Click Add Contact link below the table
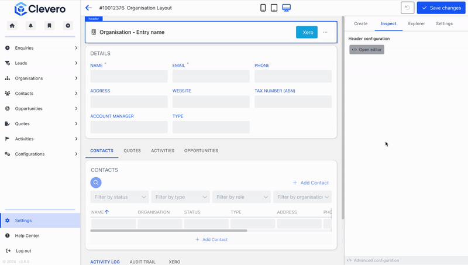Viewport: 468px width, 265px height. (x=211, y=239)
